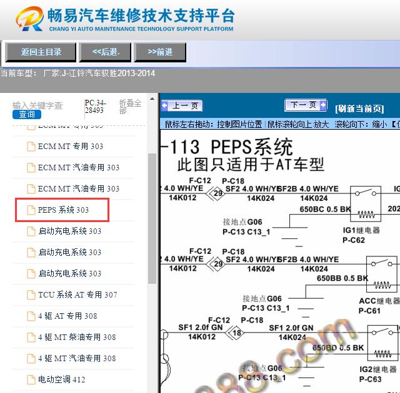Click the PC.34-28493 text

pyautogui.click(x=95, y=107)
